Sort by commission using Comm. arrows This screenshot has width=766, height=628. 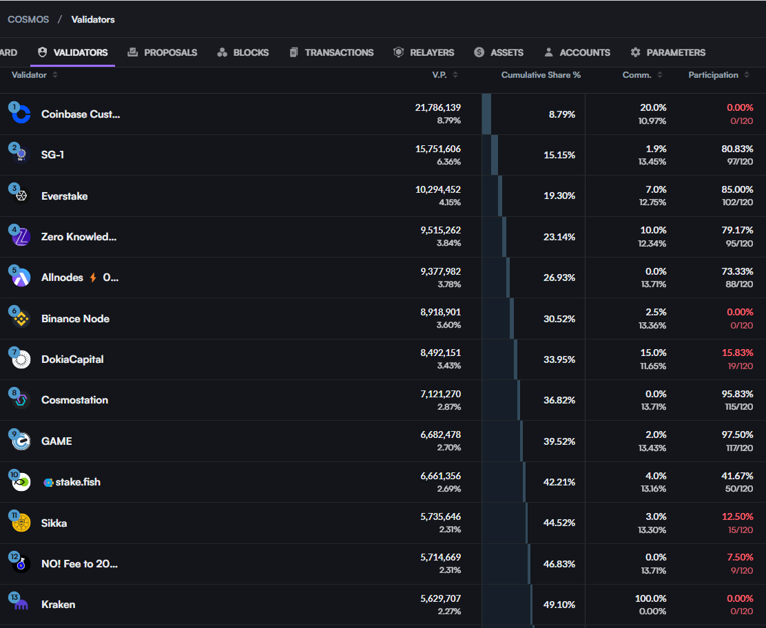click(660, 75)
